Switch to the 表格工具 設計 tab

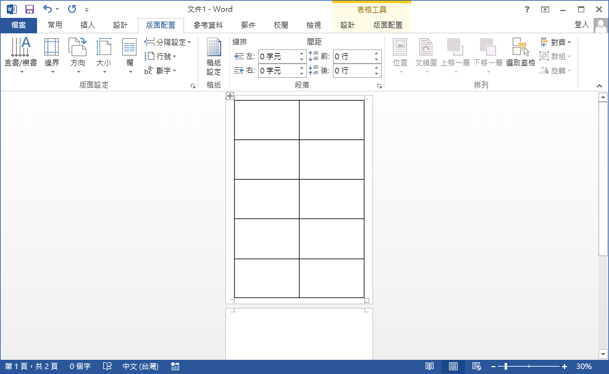(346, 25)
